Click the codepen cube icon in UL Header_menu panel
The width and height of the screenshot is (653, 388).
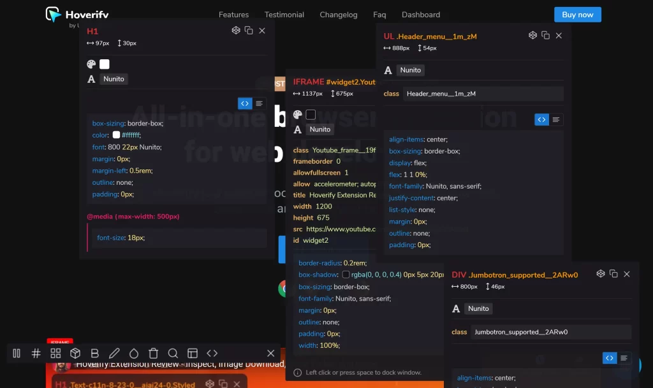[532, 35]
